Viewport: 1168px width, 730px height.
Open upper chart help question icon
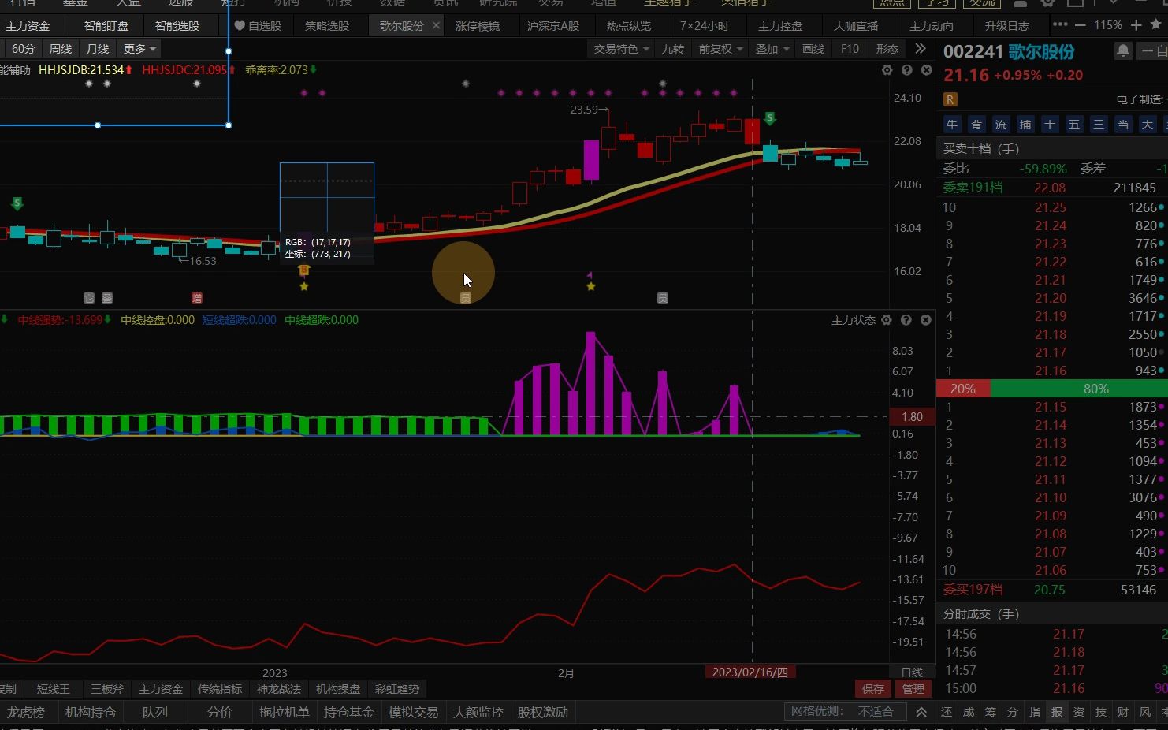click(x=907, y=70)
